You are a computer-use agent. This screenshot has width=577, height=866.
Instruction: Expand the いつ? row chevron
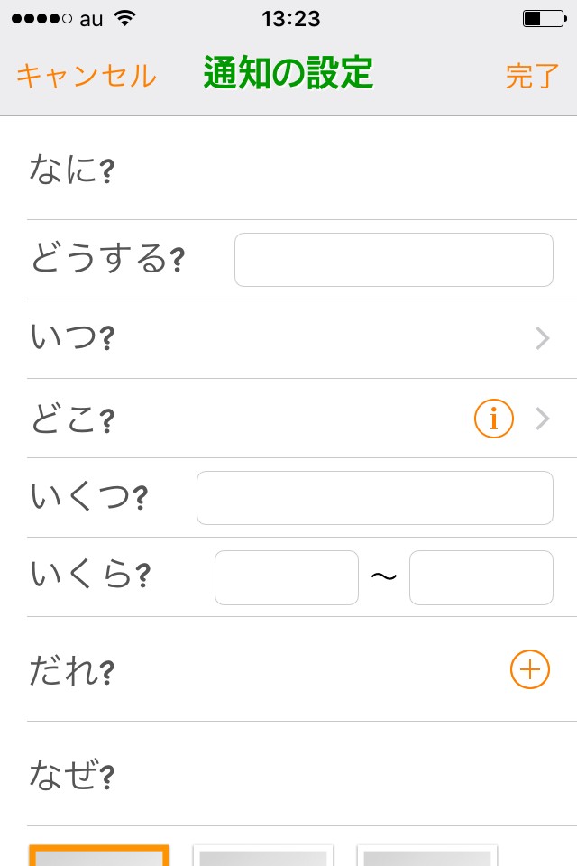point(542,339)
